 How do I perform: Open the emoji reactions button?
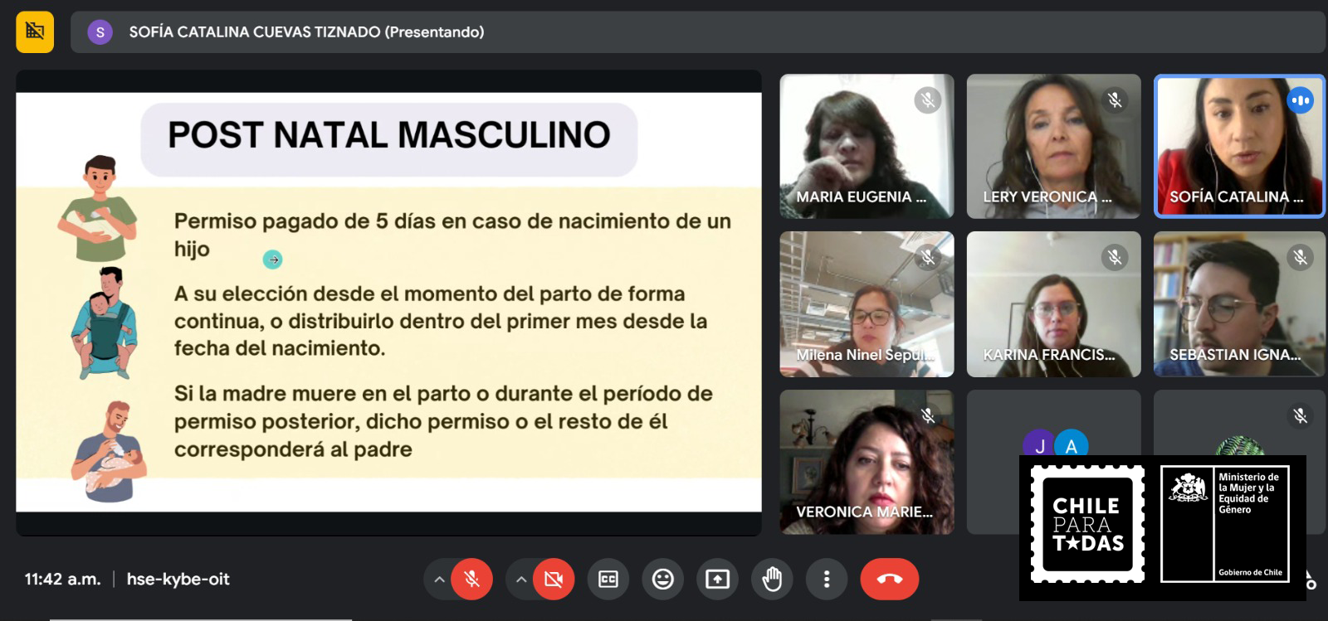(663, 579)
